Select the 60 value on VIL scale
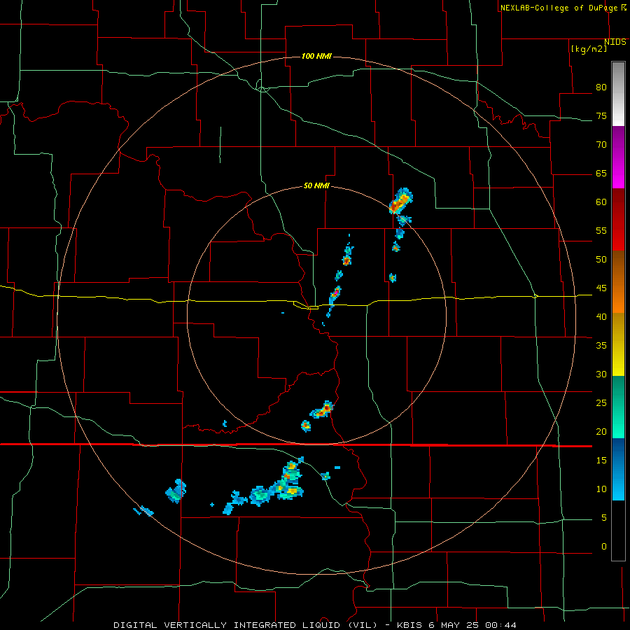Screen dimensions: 630x630 tap(601, 202)
